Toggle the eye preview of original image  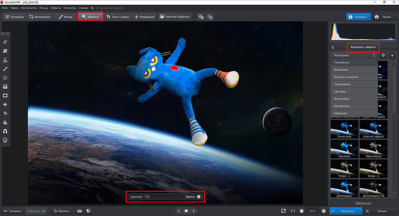(x=79, y=211)
